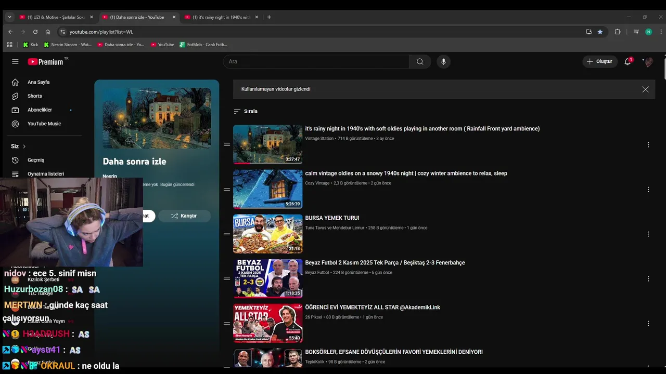Play the Beyaz Futbol 2-3 thumbnail
This screenshot has height=374, width=666.
(267, 278)
